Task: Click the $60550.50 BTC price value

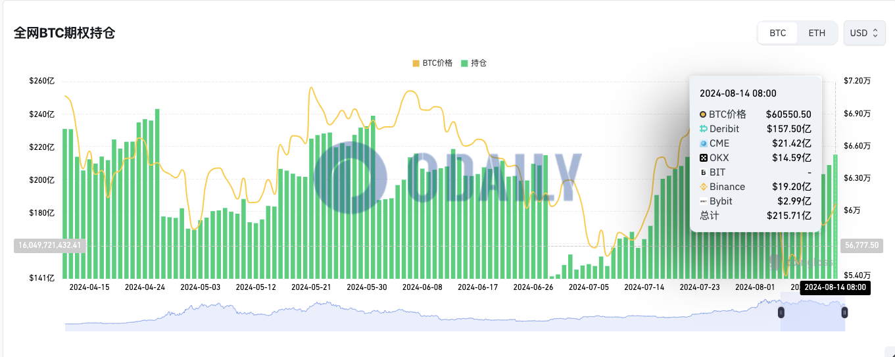Action: click(x=788, y=114)
